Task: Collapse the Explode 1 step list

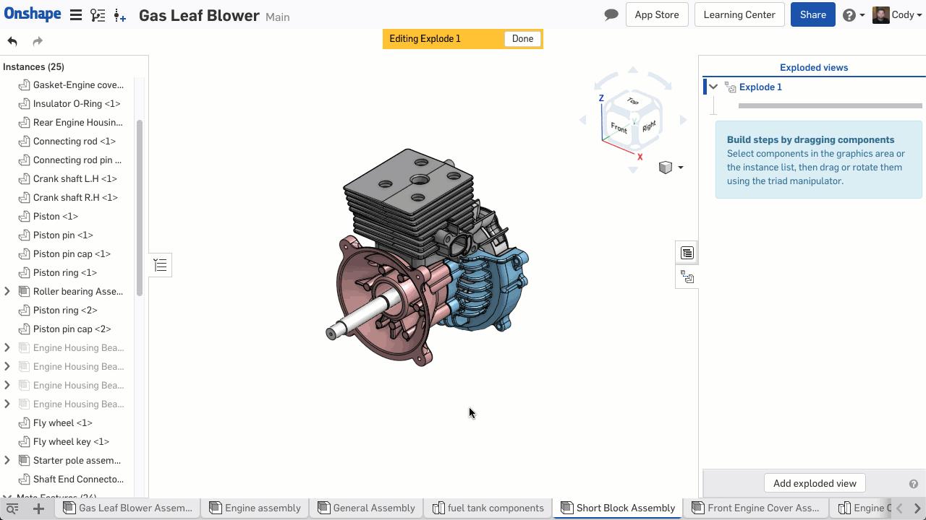Action: (x=713, y=87)
